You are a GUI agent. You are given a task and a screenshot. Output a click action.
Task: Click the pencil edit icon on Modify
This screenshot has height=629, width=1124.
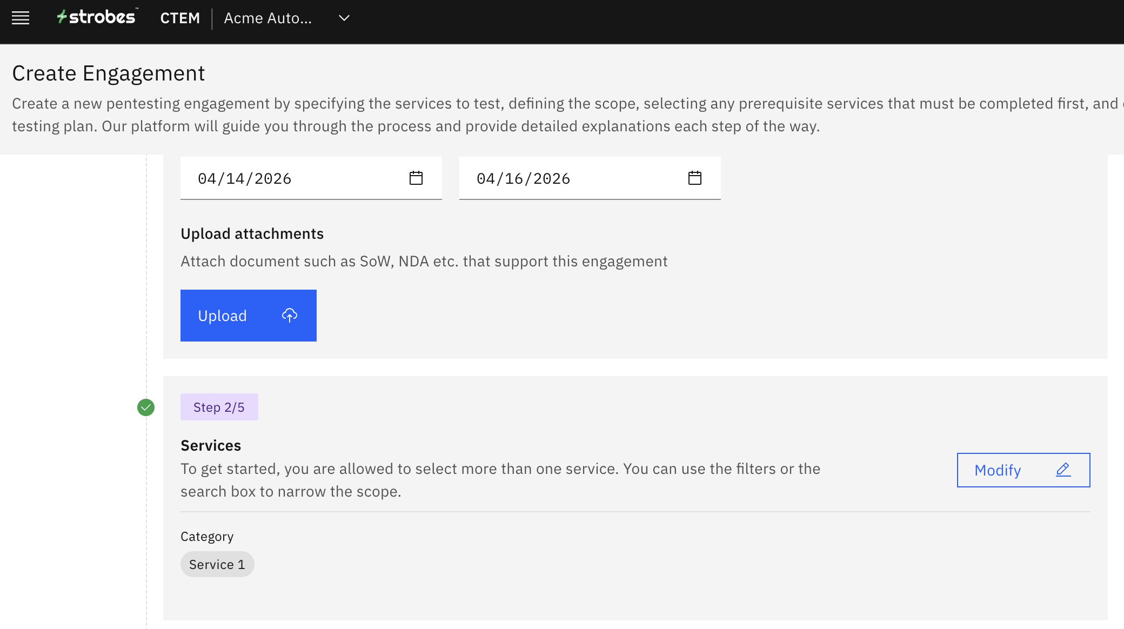(x=1063, y=470)
